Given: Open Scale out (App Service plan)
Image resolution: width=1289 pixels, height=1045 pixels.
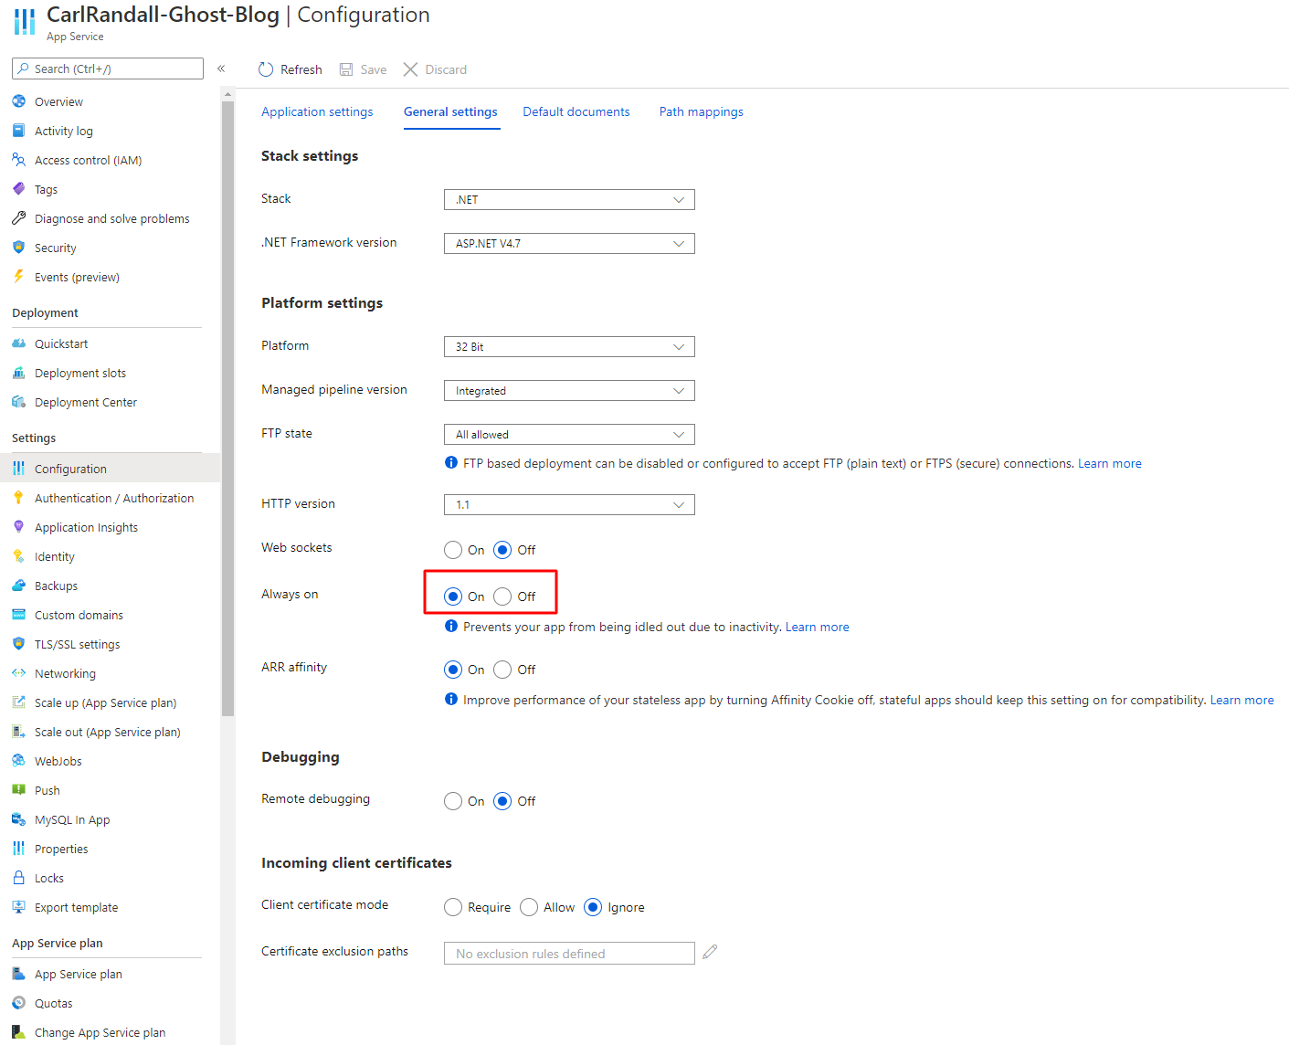Looking at the screenshot, I should (x=110, y=732).
